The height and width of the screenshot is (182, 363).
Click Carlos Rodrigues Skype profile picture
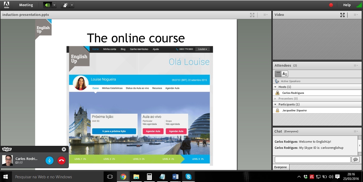[x=7, y=160]
